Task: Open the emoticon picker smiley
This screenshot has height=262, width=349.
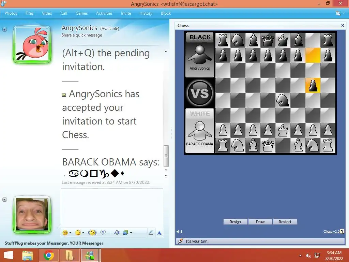Action: coord(65,233)
